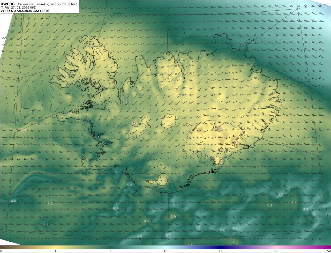Select the initial time line "IT: Fös. 27. 02. 2026 06Z"

(18, 8)
